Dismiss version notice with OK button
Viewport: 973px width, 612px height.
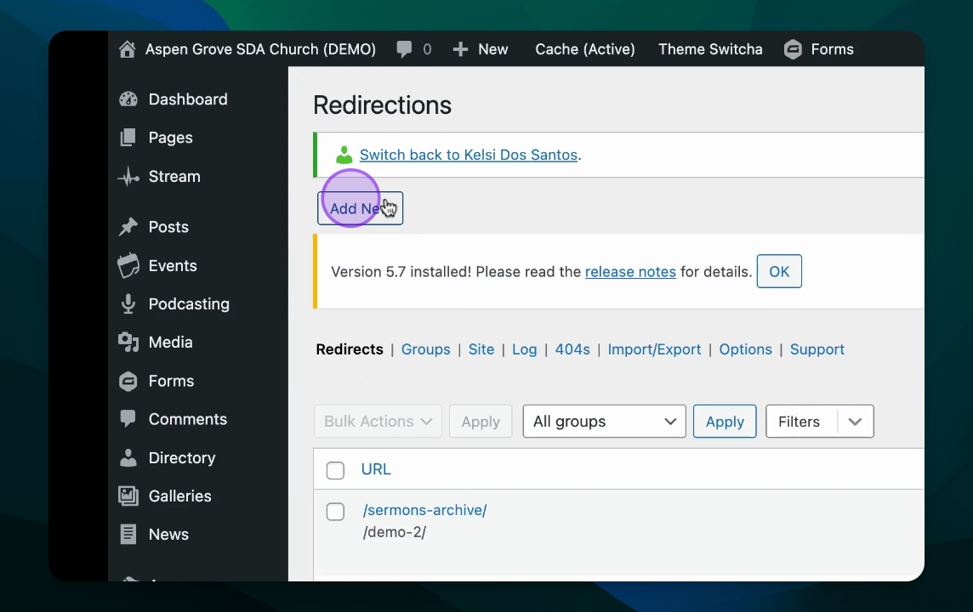pos(779,271)
